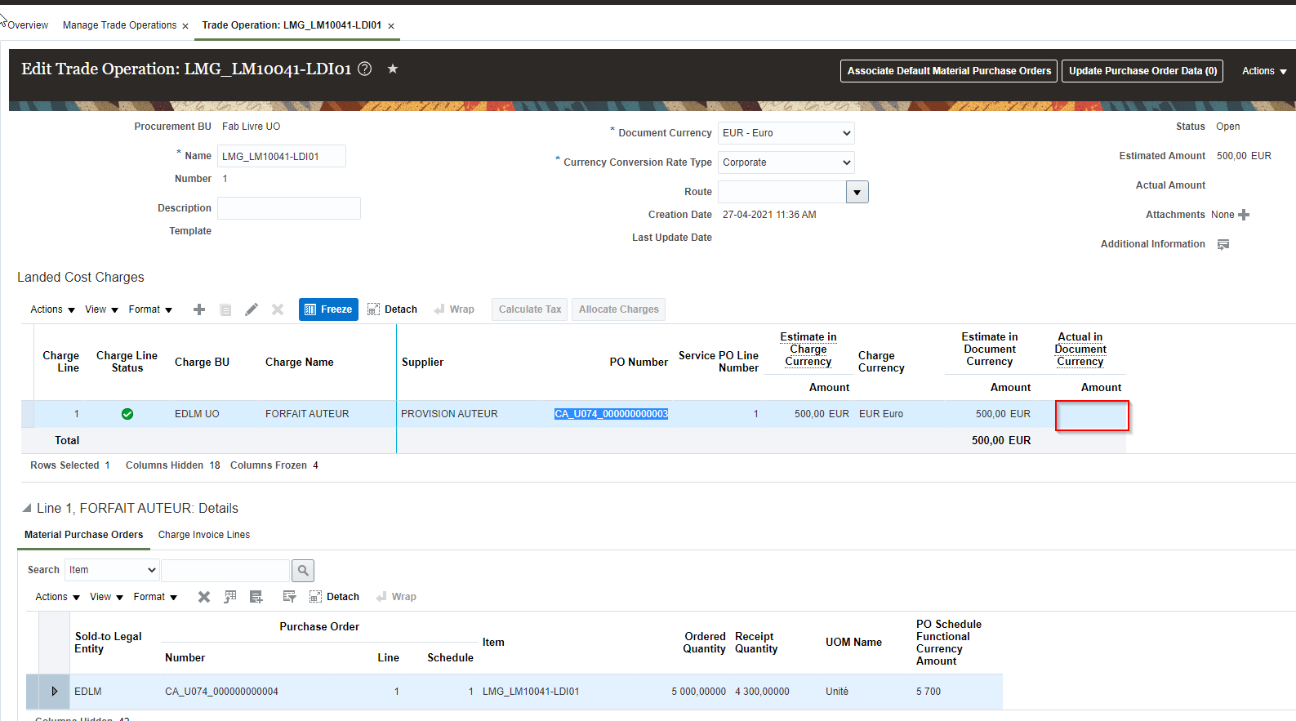Select the Material Purchase Orders tab

84,535
